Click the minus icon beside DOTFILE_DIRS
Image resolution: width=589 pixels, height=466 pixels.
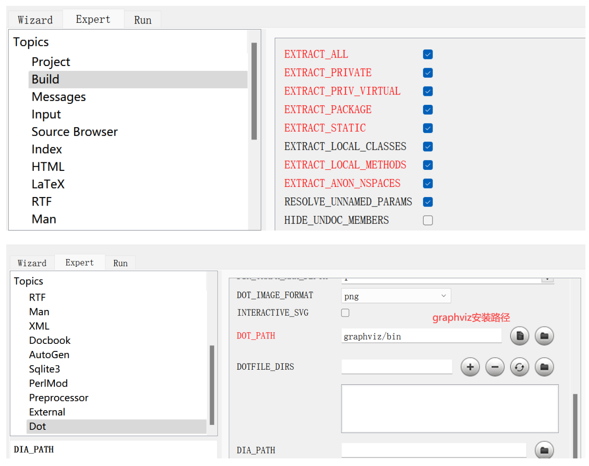(494, 367)
